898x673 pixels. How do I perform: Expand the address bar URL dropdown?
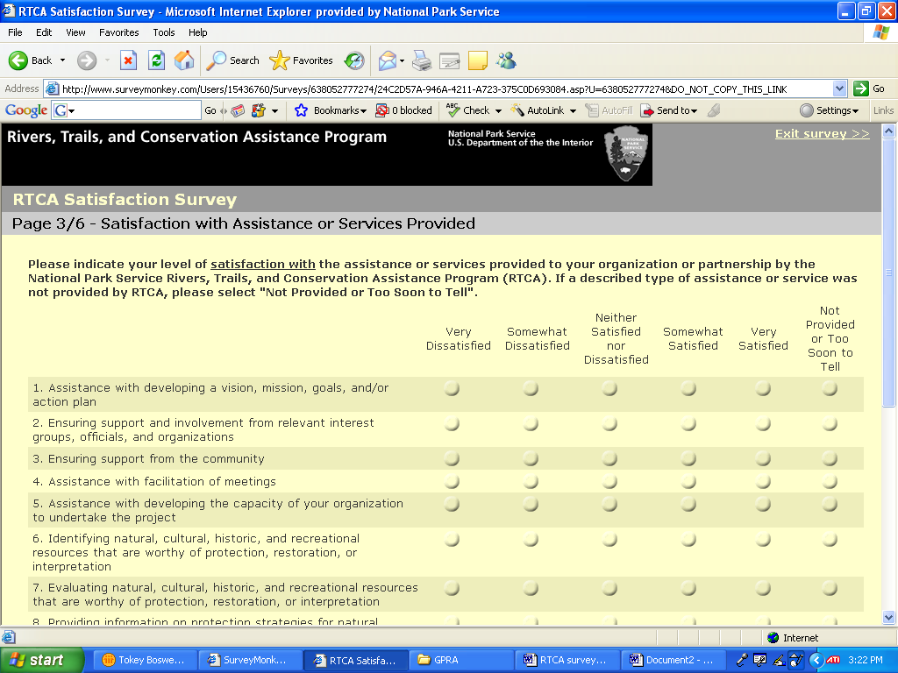pos(839,89)
